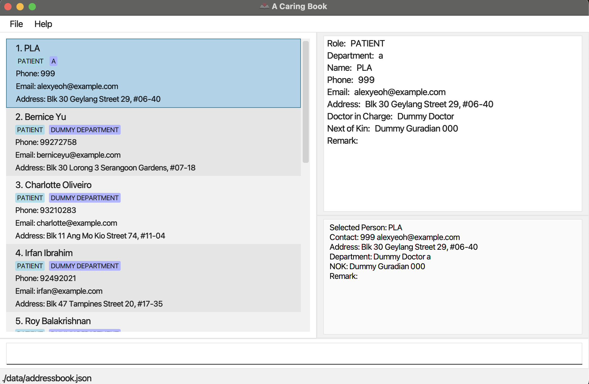The image size is (589, 384).
Task: Click the green maximize window button
Action: click(32, 7)
